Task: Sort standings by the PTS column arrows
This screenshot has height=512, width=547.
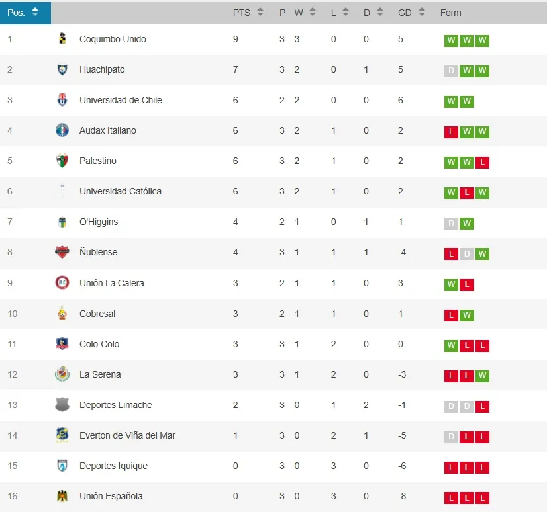Action: tap(260, 12)
